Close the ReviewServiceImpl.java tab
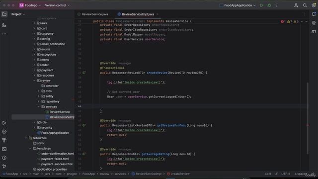The height and width of the screenshot is (179, 318). [x=158, y=14]
